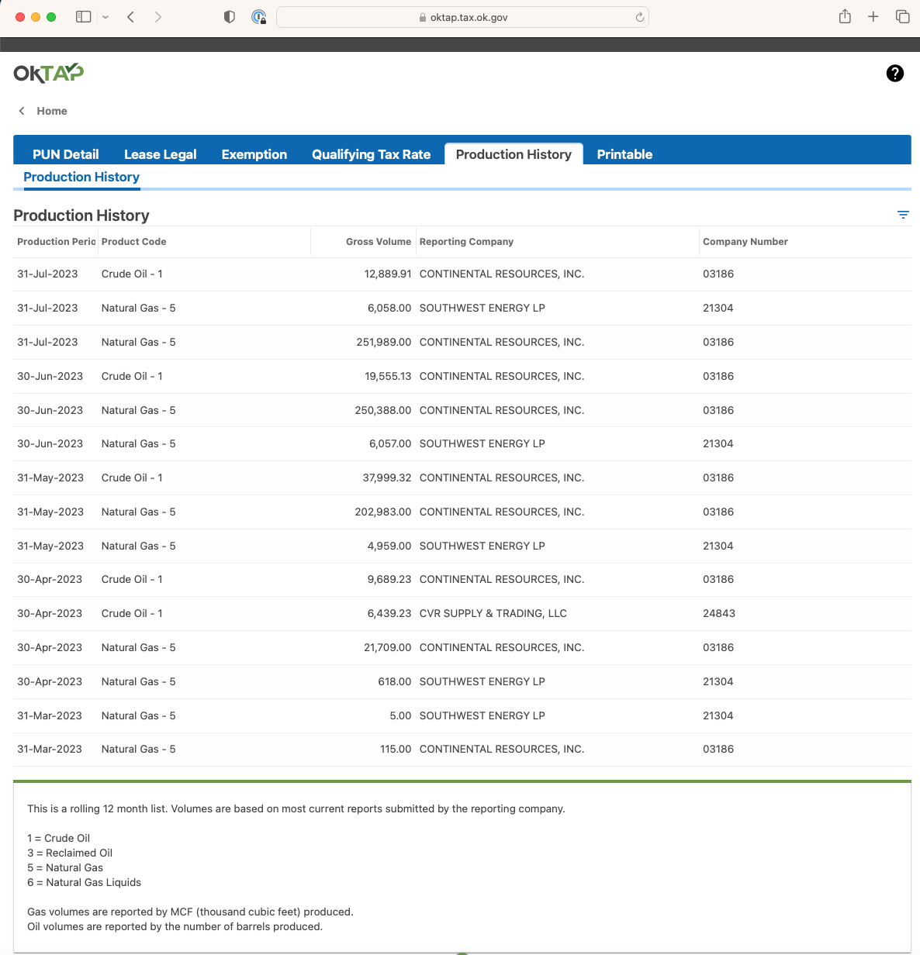Click the '5 = Natural Gas' legend line

click(x=65, y=867)
